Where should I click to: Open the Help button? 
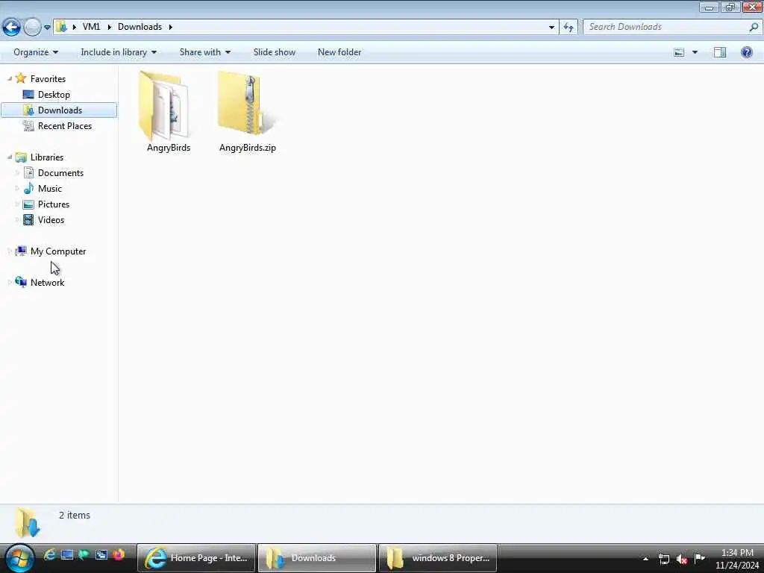pos(746,52)
